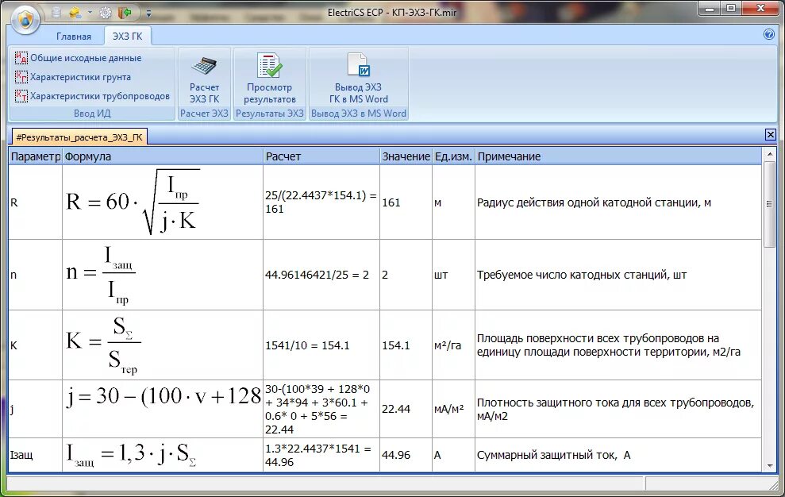The width and height of the screenshot is (785, 497).
Task: Click the unit cell мА/м²
Action: click(453, 409)
